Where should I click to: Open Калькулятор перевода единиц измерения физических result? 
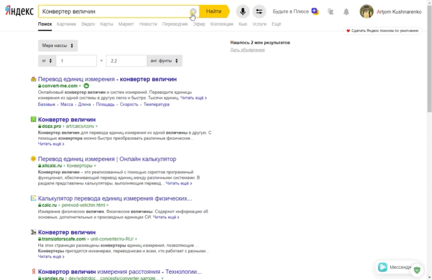click(115, 198)
